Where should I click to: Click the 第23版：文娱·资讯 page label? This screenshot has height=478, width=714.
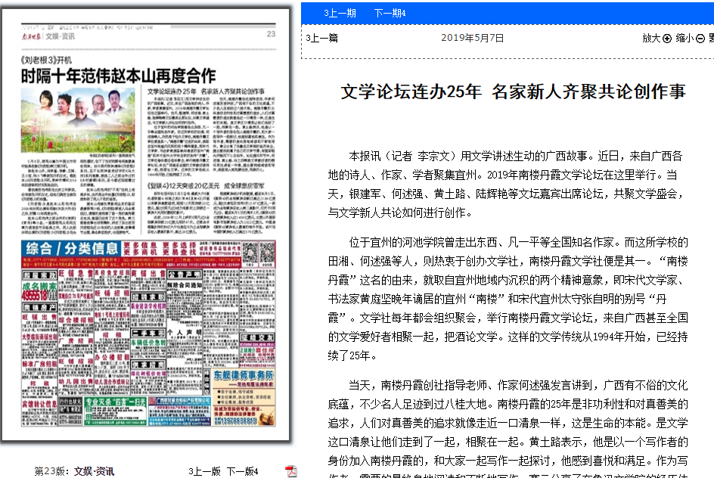click(x=74, y=471)
